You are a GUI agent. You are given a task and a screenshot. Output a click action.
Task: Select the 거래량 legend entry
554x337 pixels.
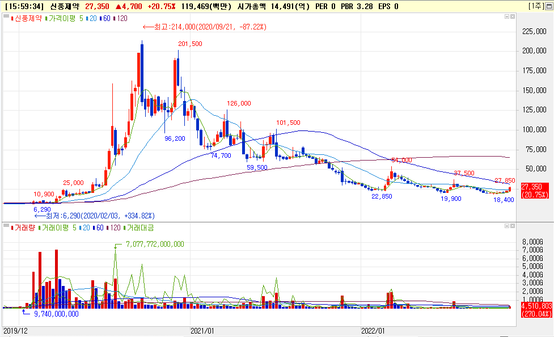pyautogui.click(x=23, y=228)
